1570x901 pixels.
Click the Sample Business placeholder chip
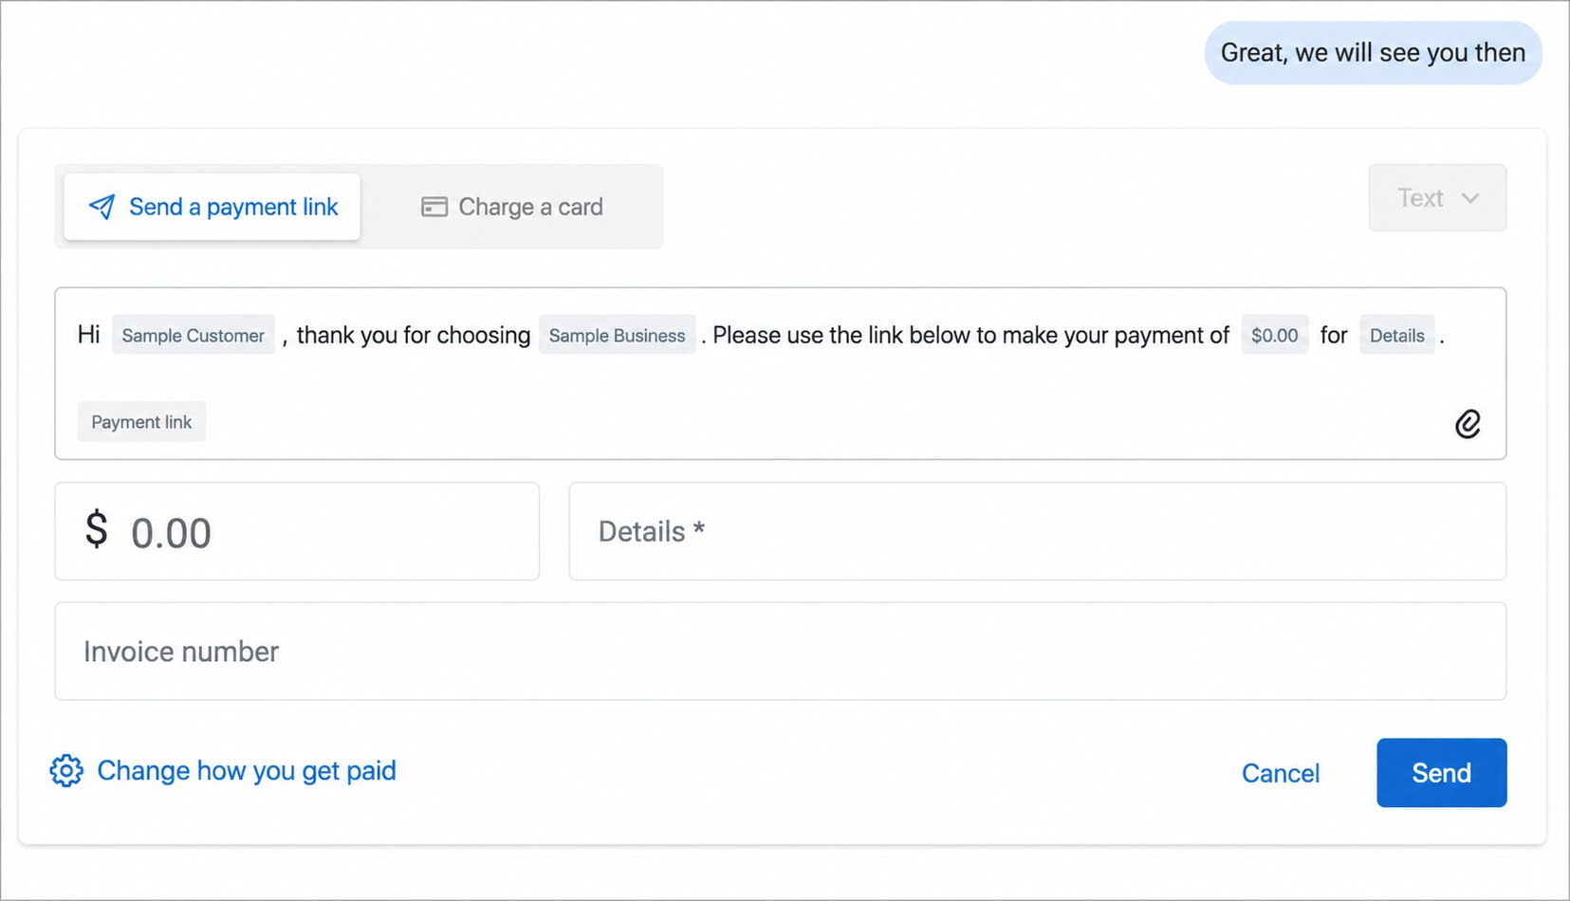[x=617, y=335]
